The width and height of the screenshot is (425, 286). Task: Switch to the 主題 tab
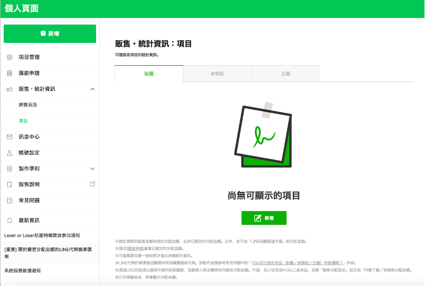(x=286, y=74)
